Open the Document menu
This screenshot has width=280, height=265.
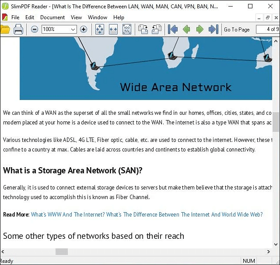tap(52, 17)
